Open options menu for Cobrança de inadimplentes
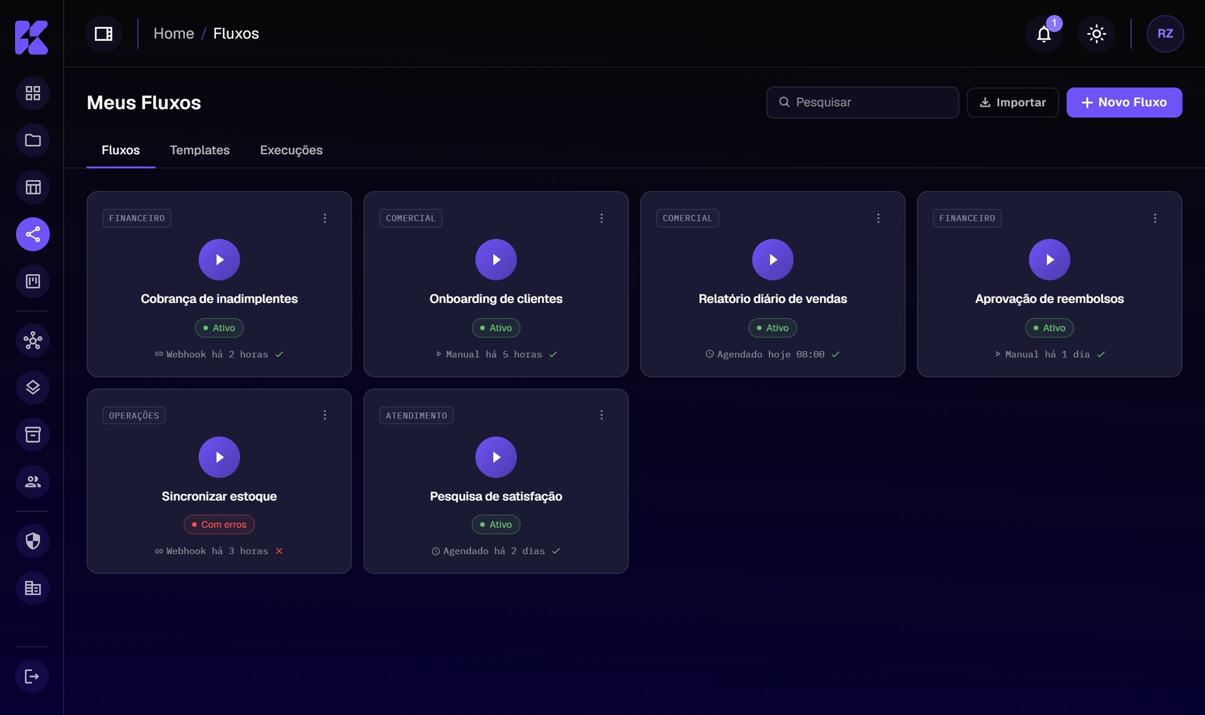 (x=324, y=218)
